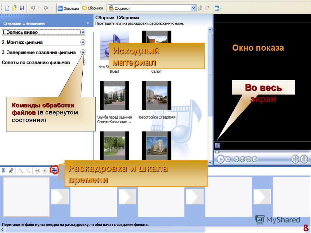The width and height of the screenshot is (311, 233).
Task: Stop the preview playback
Action: pyautogui.click(x=228, y=159)
